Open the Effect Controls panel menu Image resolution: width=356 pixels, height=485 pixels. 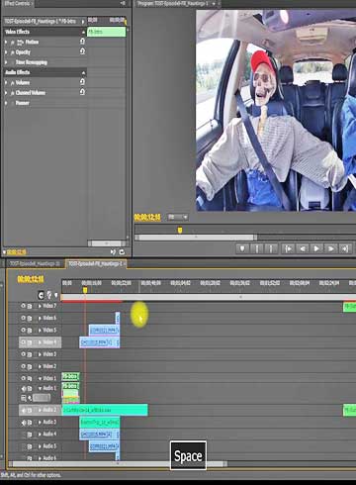pos(123,3)
